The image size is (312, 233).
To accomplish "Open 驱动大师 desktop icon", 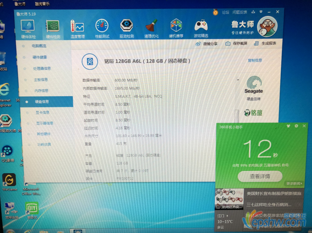I will pos(6,123).
